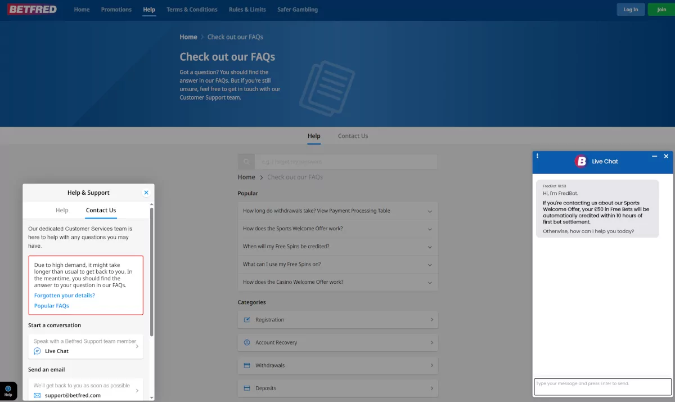675x402 pixels.
Task: Click the Log In button
Action: [x=631, y=9]
